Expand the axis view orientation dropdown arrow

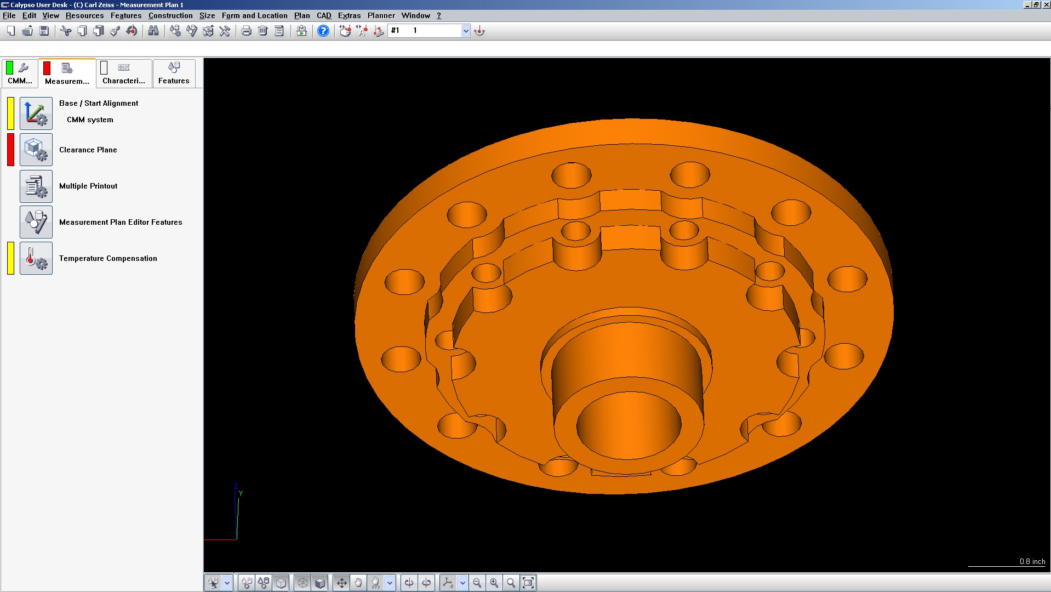tap(462, 583)
